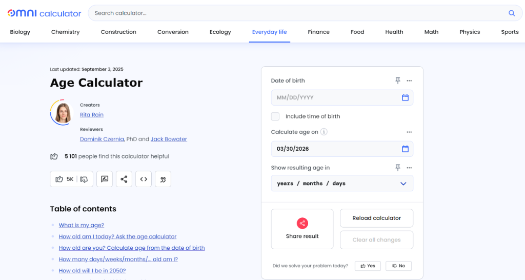
Task: Enable Include time of birth checkbox
Action: coord(275,116)
